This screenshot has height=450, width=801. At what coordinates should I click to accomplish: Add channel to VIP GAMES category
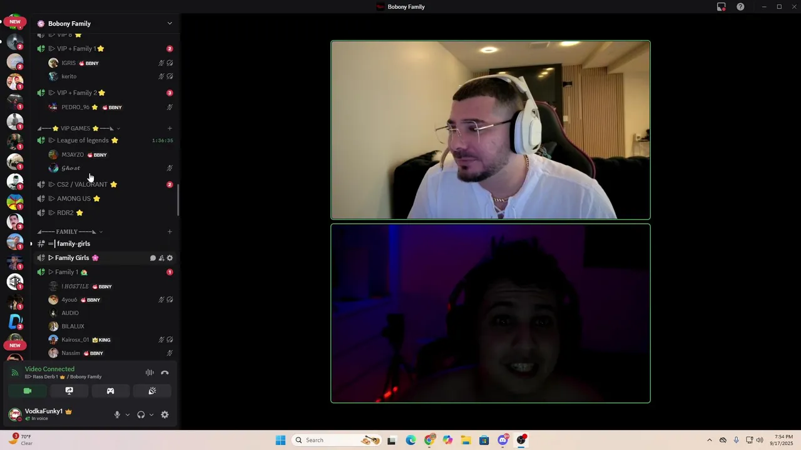coord(170,128)
